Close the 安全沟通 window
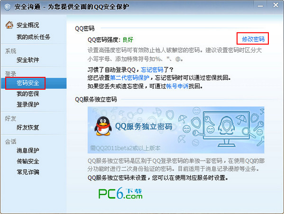The width and height of the screenshot is (284, 214). point(275,5)
